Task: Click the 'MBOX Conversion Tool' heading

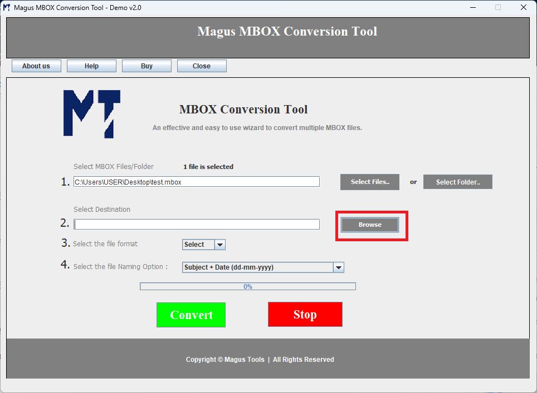Action: click(243, 110)
